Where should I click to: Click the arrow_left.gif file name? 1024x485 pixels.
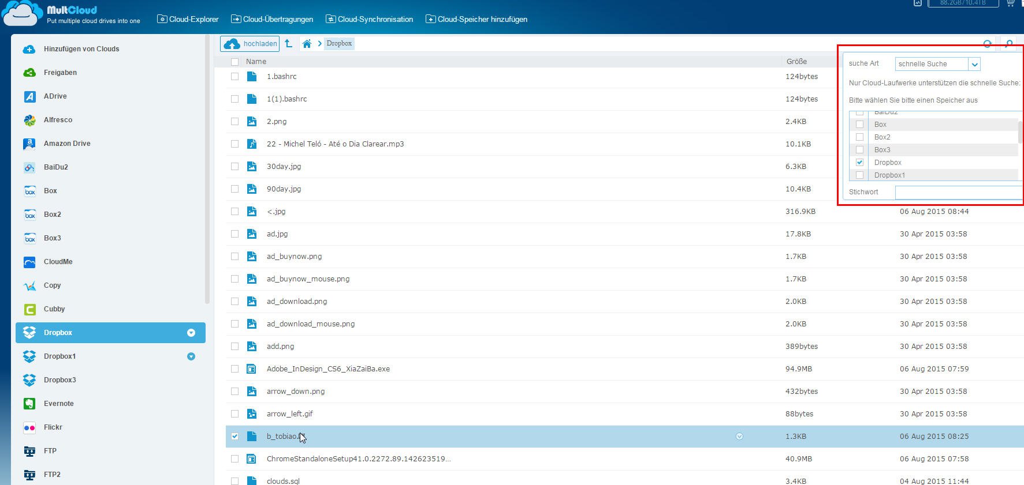[289, 413]
